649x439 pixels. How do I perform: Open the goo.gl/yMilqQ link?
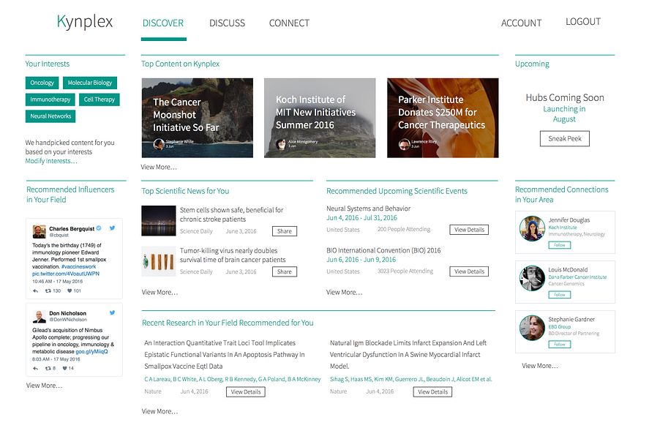[x=91, y=352]
